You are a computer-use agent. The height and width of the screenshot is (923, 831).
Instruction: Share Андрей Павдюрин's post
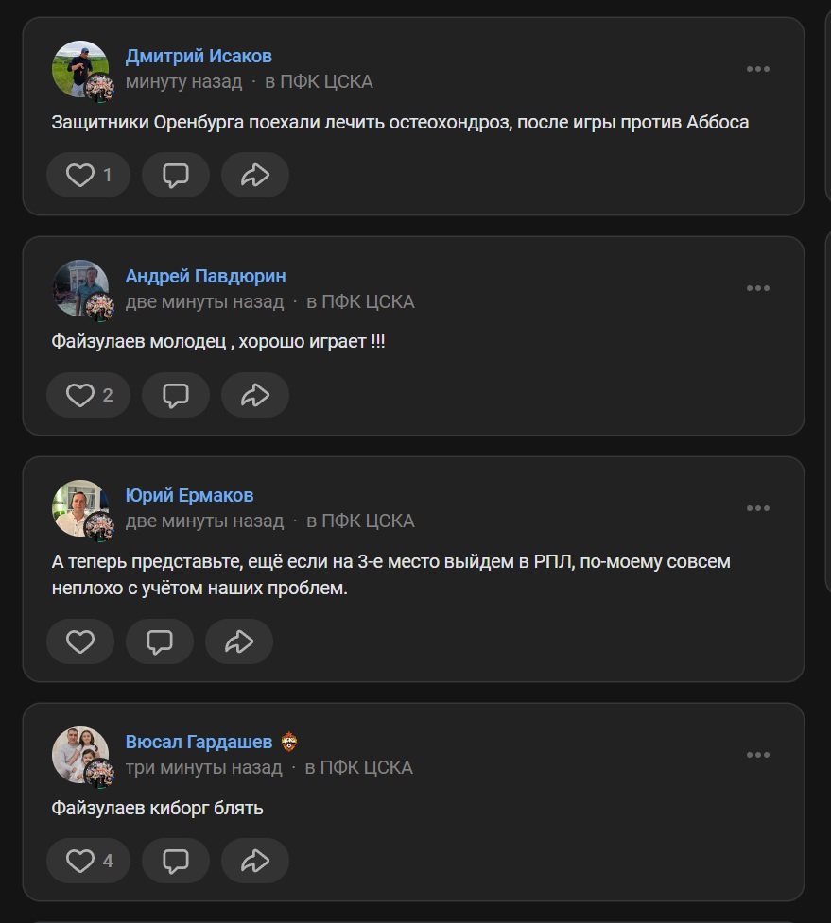[x=254, y=395]
